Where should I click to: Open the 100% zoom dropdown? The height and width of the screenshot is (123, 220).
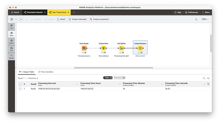[205, 19]
